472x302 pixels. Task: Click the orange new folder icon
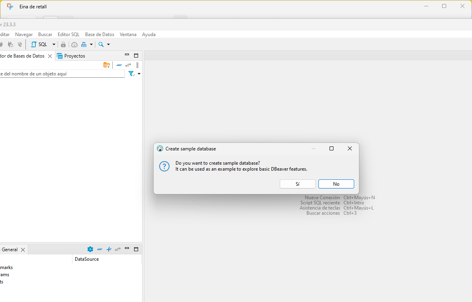coord(106,65)
